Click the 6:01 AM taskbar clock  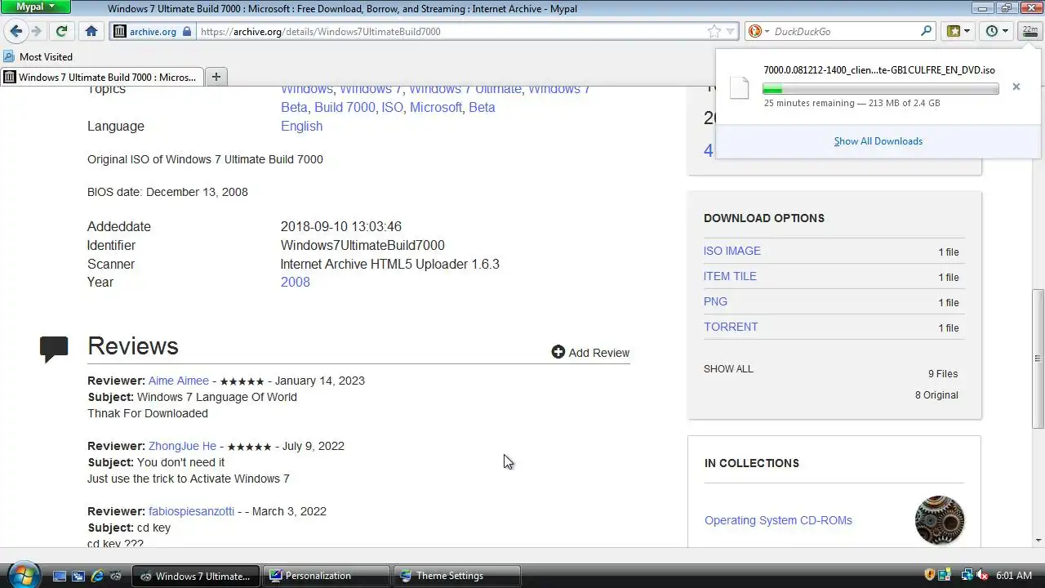[1014, 576]
